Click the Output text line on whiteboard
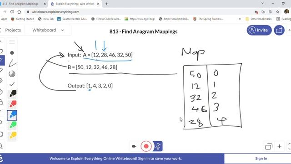Viewport: 291px width, 164px height. click(x=90, y=86)
